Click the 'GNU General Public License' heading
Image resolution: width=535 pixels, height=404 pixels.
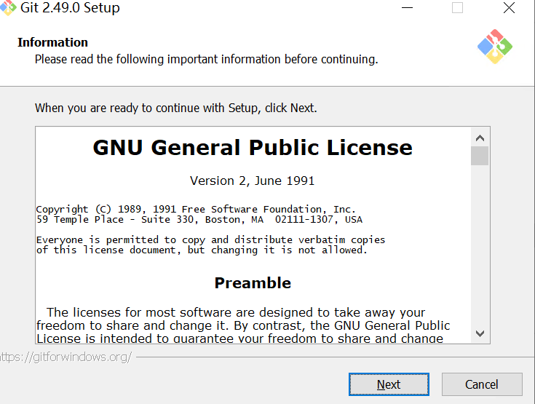(253, 148)
